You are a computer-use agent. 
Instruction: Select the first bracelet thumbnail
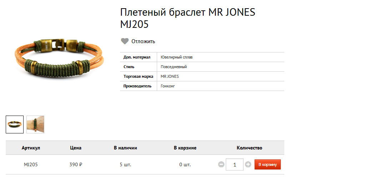[x=15, y=124]
